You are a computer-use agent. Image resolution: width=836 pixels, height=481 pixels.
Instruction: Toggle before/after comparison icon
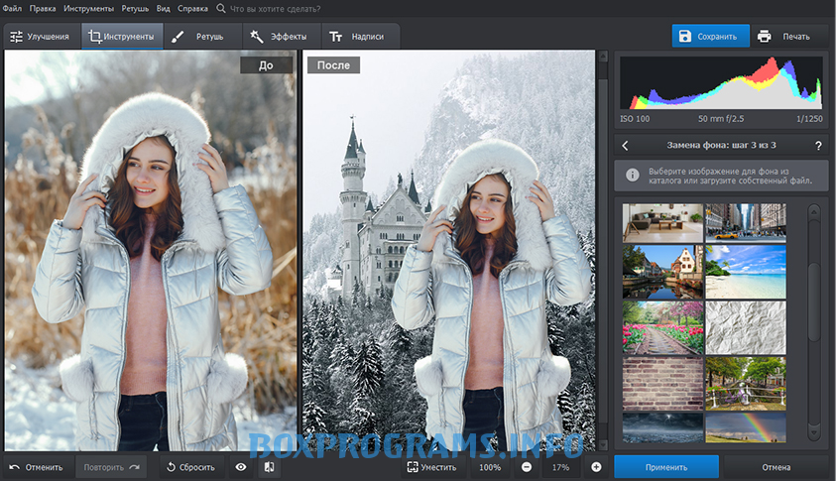coord(270,467)
